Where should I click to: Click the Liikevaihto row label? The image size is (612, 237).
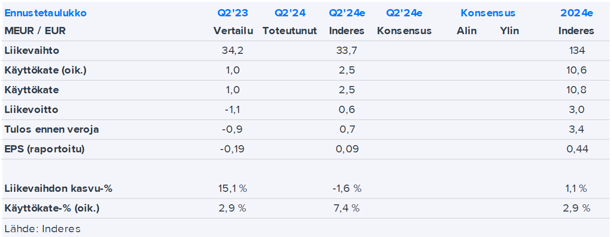pyautogui.click(x=32, y=50)
